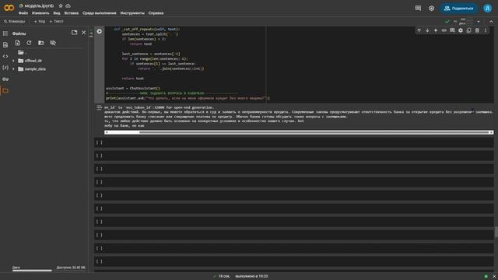Open code snippets angle-brackets sidebar icon
The image size is (498, 280).
[x=5, y=56]
